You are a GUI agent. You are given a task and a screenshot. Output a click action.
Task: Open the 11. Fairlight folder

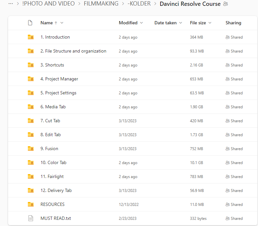(x=52, y=176)
